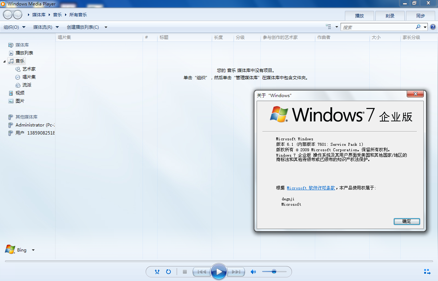Open the 组织(O) menu
The height and width of the screenshot is (281, 438).
point(15,27)
